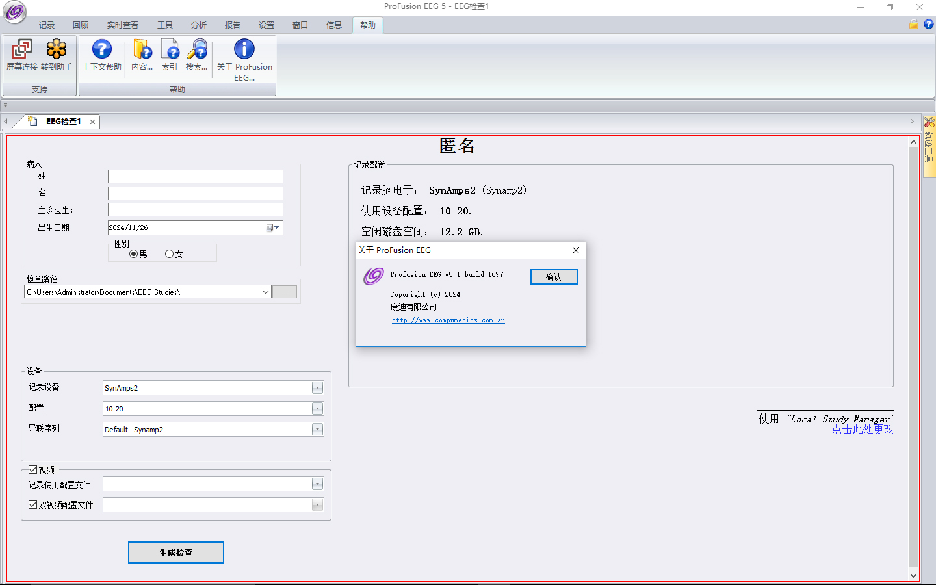The width and height of the screenshot is (936, 585).
Task: Click '记录脑电于: SynAmps2 (Synamp2)' text
Action: [444, 190]
